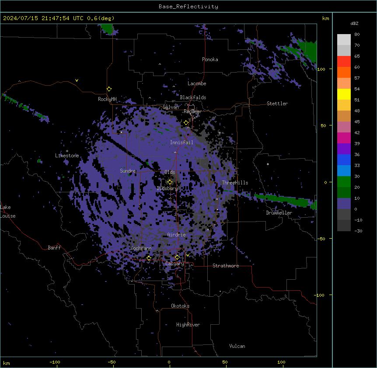This screenshot has height=368, width=377.
Task: Select the Ponoka city label
Action: pos(210,59)
